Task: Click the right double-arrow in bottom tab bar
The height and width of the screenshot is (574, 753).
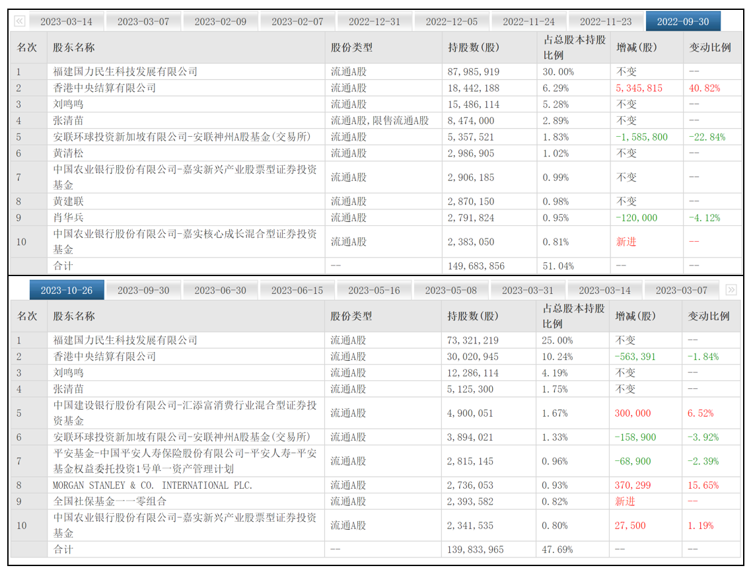Action: 731,289
